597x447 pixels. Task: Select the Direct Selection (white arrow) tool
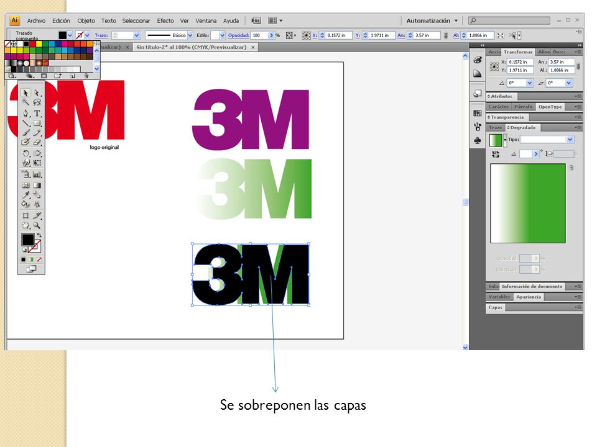(x=37, y=93)
